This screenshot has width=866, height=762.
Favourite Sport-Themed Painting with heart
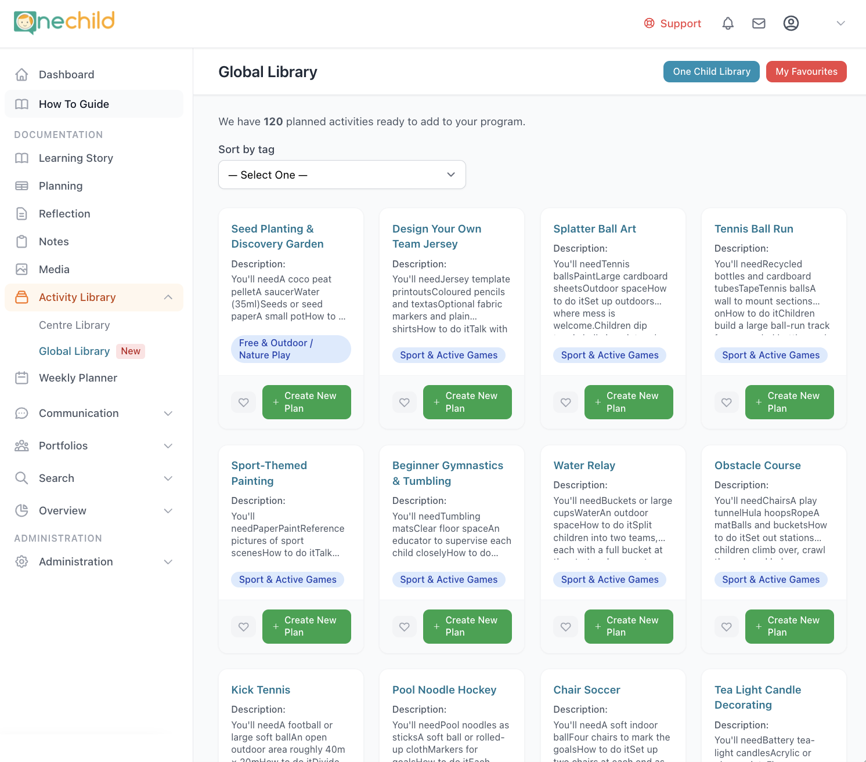[x=244, y=626]
